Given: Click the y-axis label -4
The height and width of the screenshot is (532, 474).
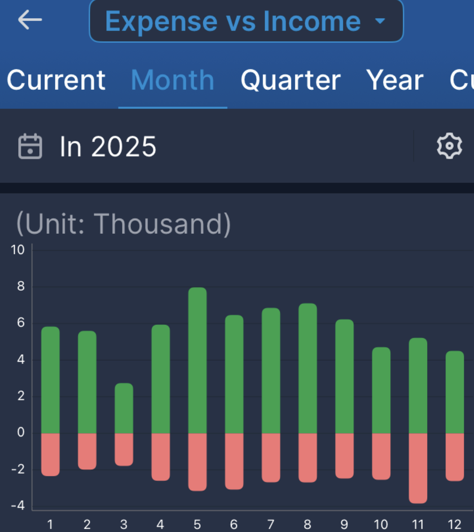Looking at the screenshot, I should [x=18, y=505].
